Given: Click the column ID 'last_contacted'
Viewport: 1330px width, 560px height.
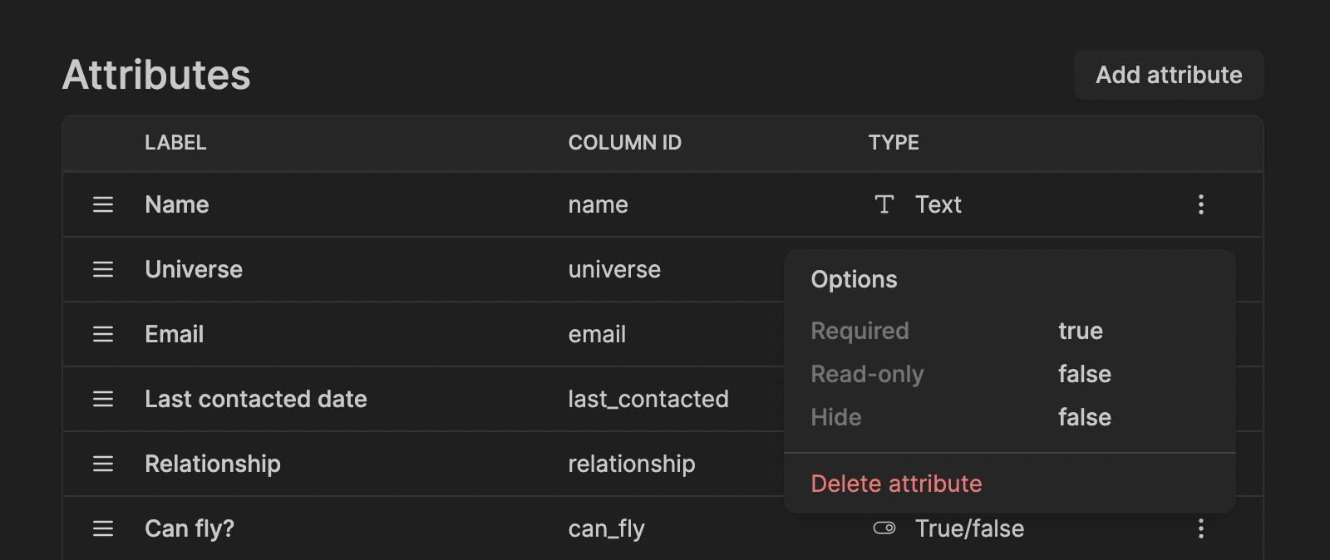Looking at the screenshot, I should click(648, 399).
